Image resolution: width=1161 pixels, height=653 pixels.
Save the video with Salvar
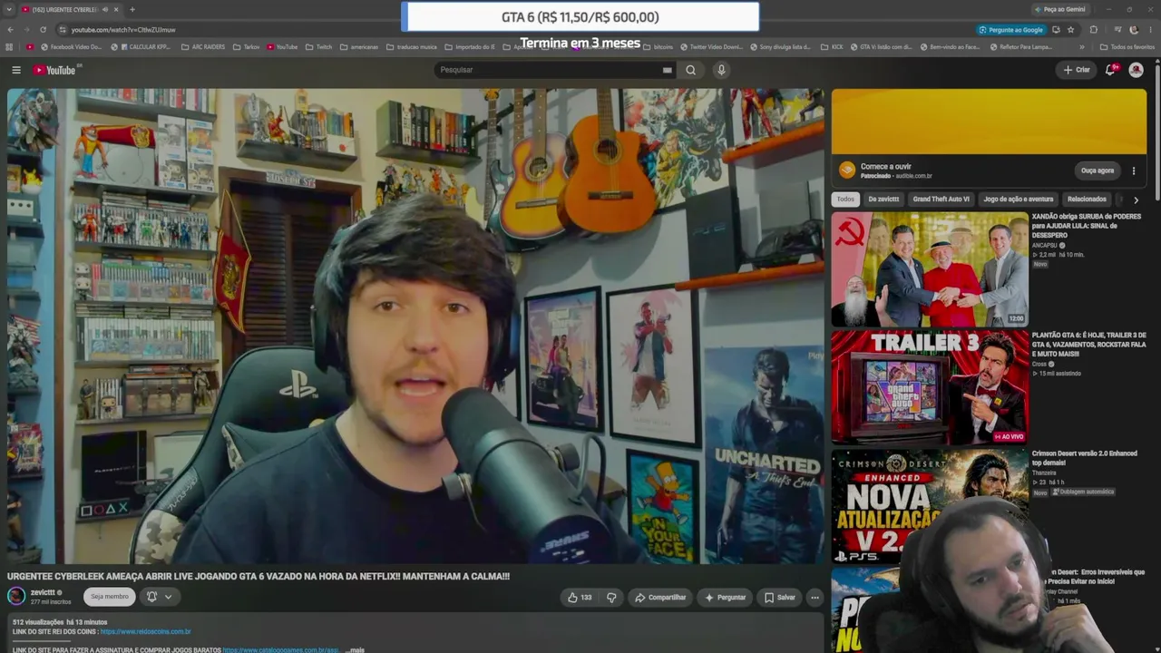pos(779,597)
